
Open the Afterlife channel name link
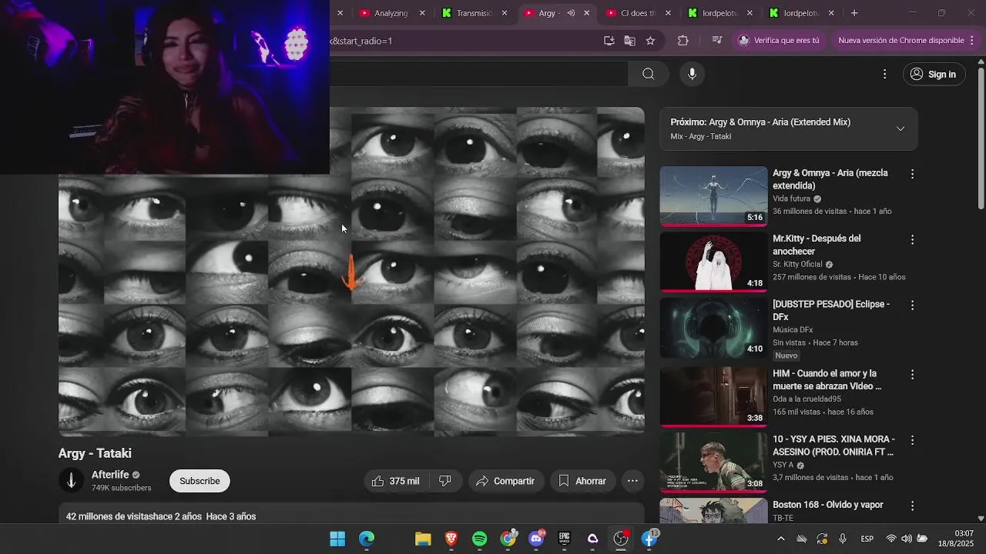click(x=110, y=475)
